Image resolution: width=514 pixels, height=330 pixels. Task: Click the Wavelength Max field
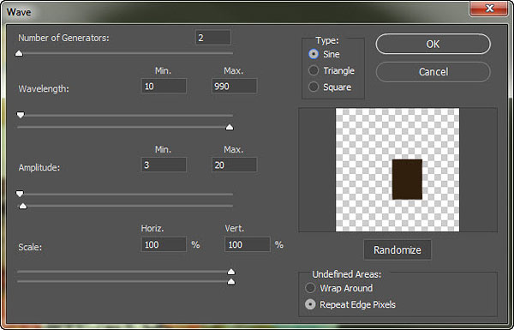click(235, 86)
